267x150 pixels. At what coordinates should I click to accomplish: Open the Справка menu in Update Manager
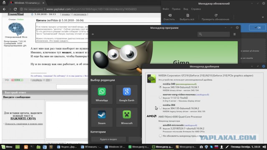click(196, 9)
